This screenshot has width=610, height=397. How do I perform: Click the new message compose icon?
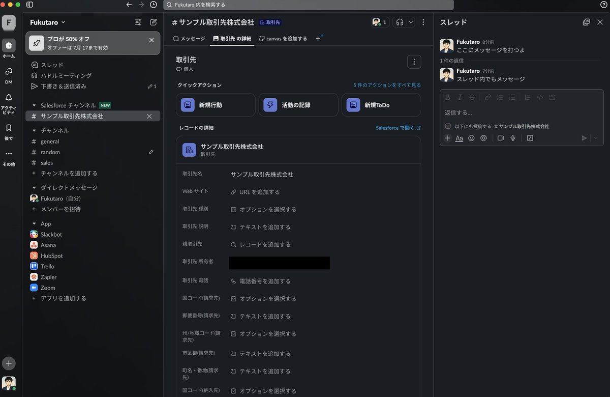[153, 22]
